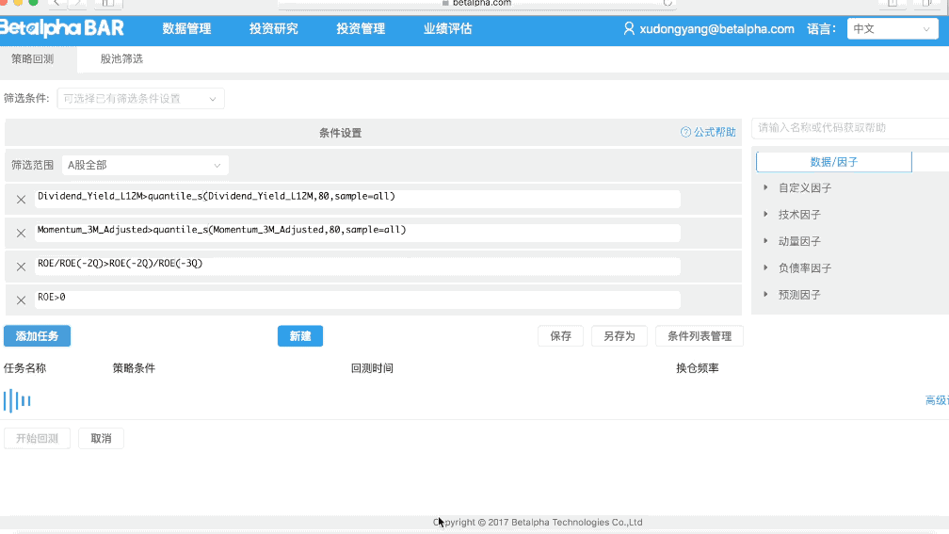Click the 保存 button
This screenshot has height=534, width=949.
560,336
